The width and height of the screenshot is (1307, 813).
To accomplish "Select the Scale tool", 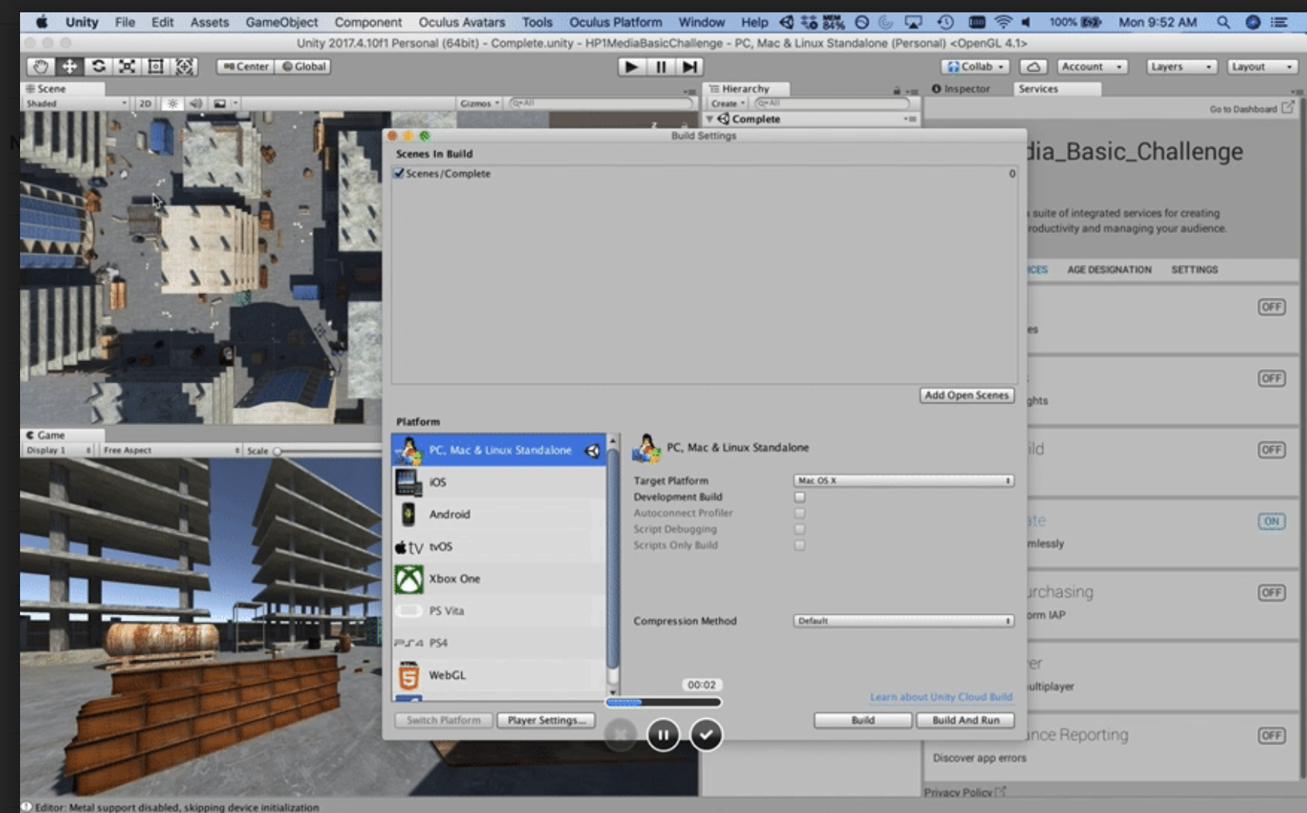I will tap(127, 66).
